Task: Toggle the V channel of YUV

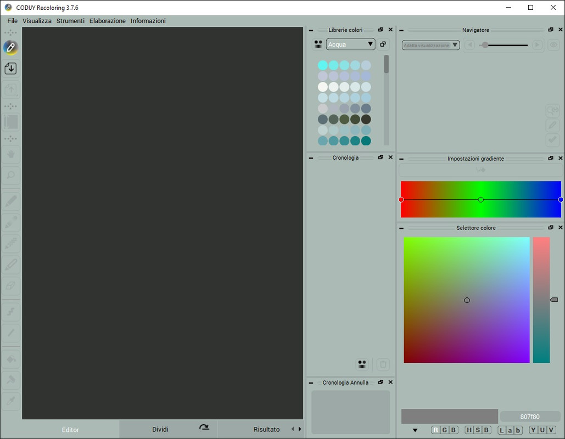Action: pyautogui.click(x=551, y=430)
